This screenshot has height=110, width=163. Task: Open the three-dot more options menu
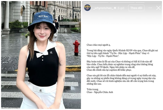[x=150, y=8]
